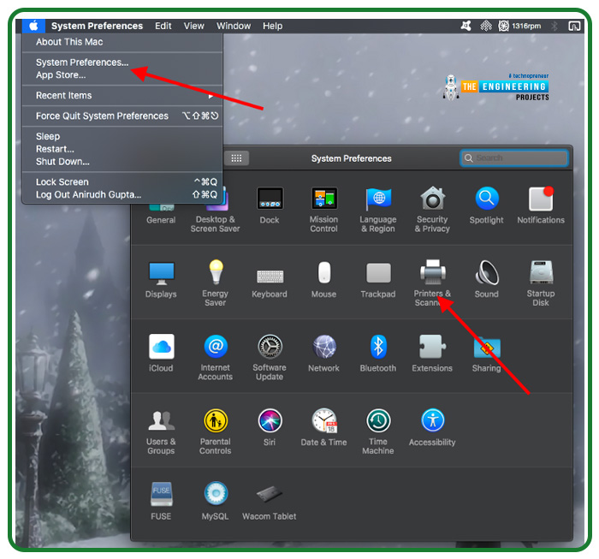Open Notifications preferences

pos(541,205)
